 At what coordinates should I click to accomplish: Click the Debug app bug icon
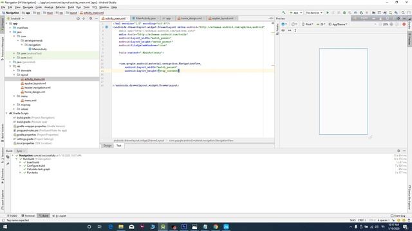click(344, 13)
